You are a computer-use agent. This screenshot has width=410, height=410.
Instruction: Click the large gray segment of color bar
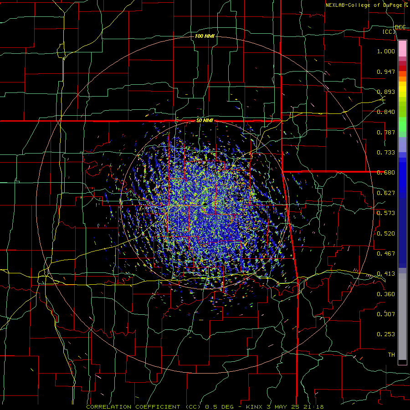(402, 317)
